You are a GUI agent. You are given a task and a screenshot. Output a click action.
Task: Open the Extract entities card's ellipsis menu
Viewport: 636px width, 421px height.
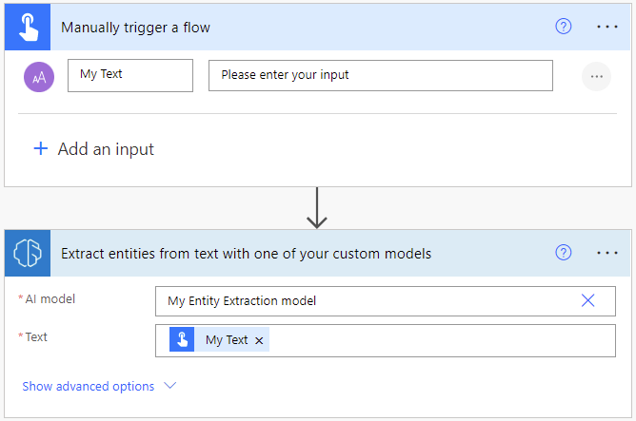[607, 253]
